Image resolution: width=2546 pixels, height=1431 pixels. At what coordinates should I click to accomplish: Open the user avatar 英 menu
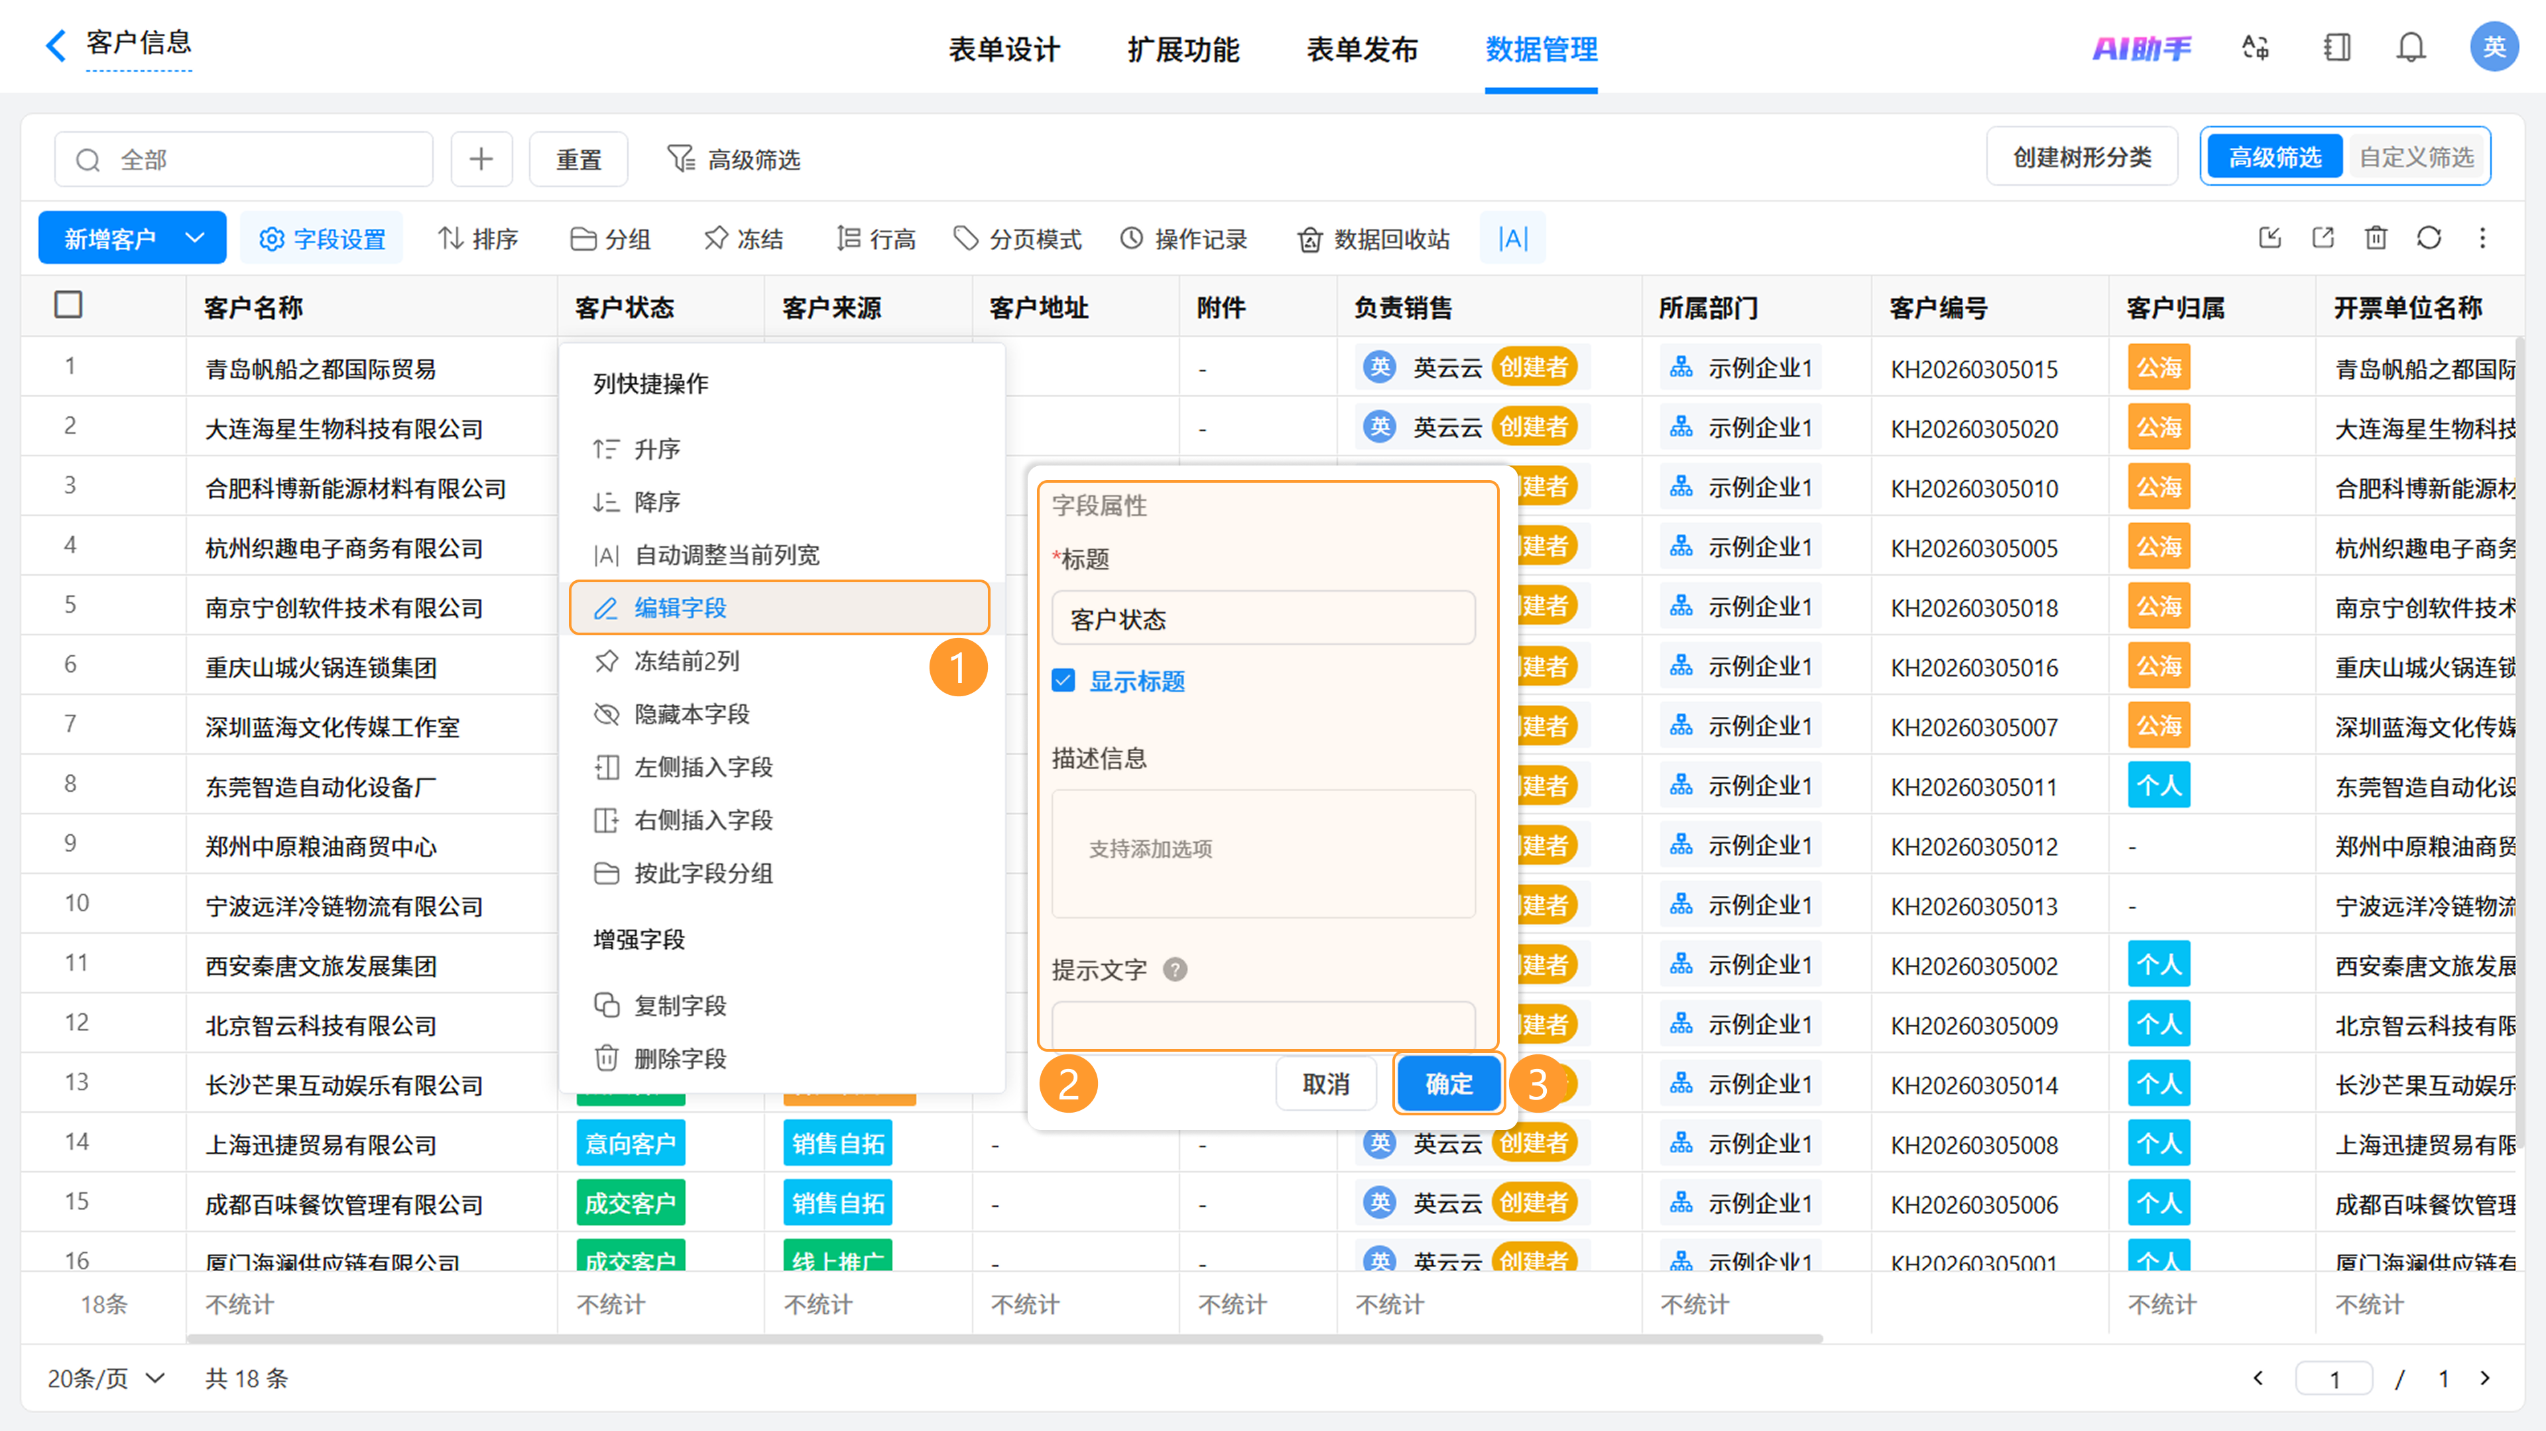pos(2494,46)
